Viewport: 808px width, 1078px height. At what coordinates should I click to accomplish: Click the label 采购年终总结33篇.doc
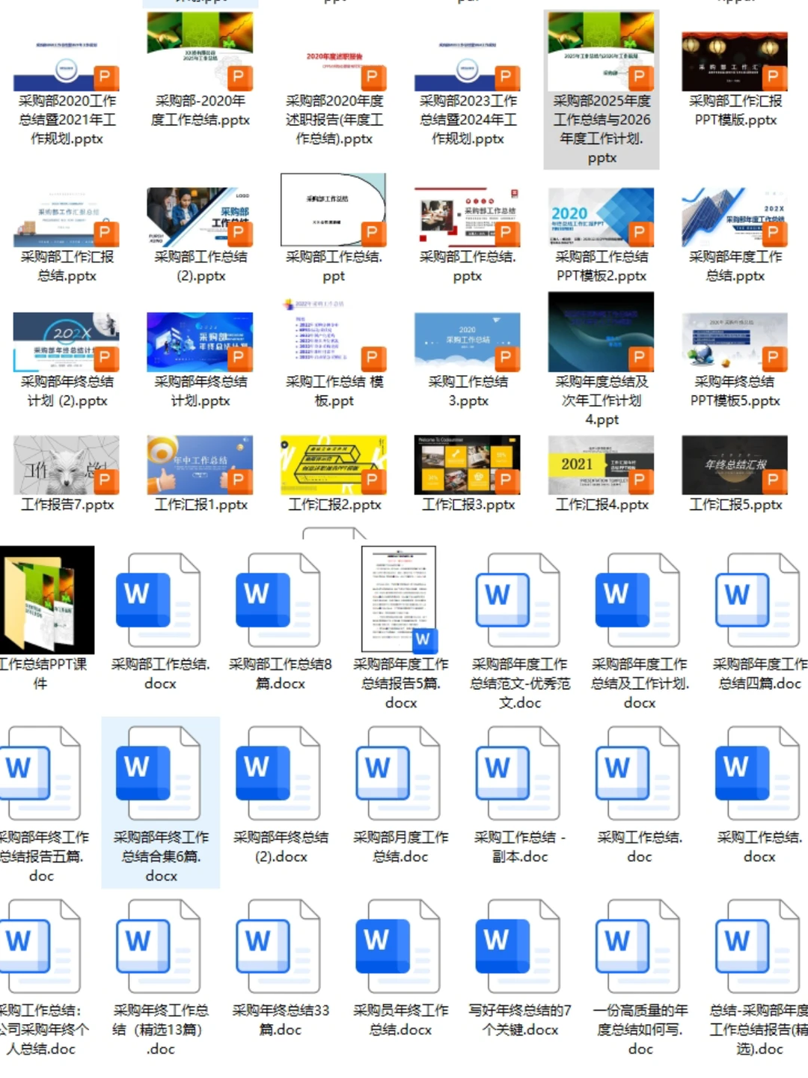point(281,1020)
